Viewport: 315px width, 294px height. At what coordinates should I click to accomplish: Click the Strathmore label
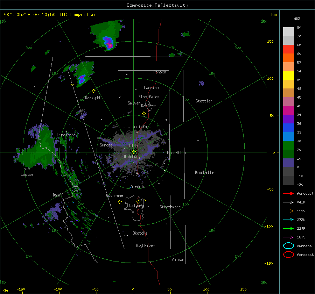[x=170, y=207]
